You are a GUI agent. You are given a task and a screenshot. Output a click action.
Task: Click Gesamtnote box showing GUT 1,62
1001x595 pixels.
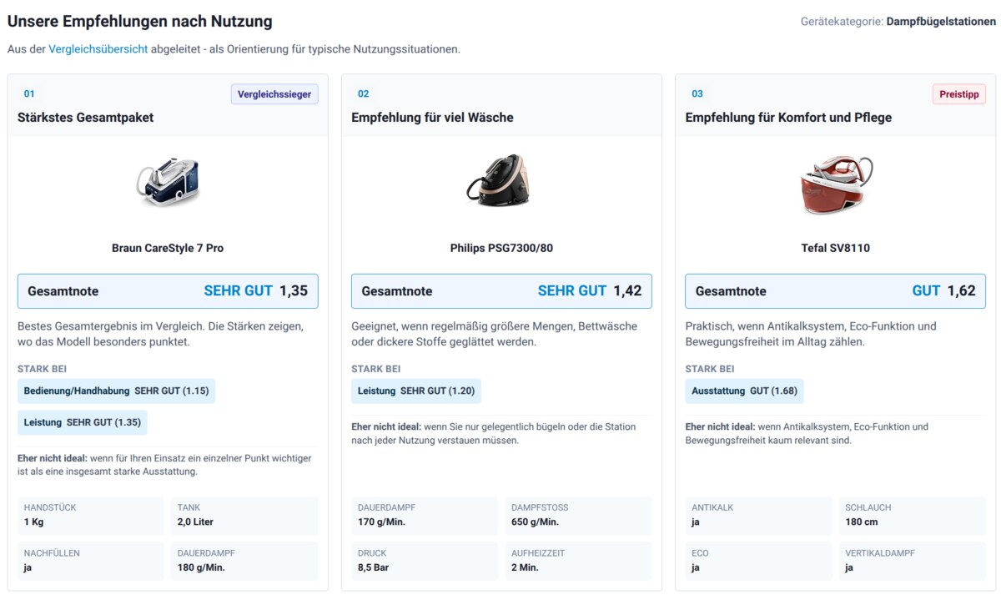click(835, 291)
